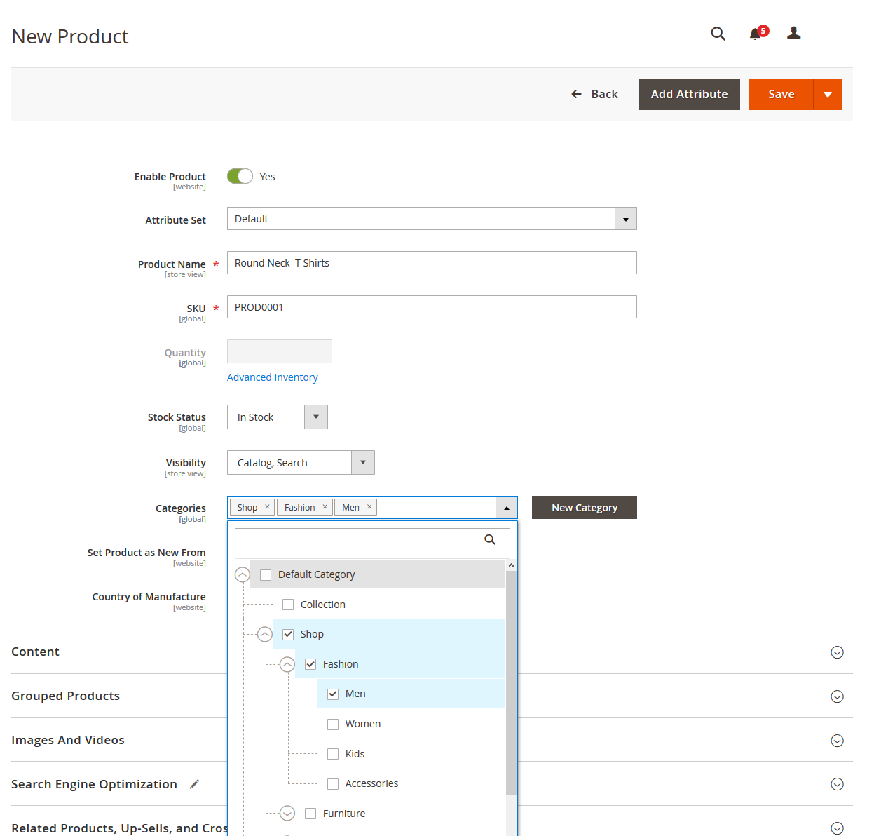Click the pencil icon beside Search Engine Optimization
This screenshot has height=836, width=874.
point(194,784)
